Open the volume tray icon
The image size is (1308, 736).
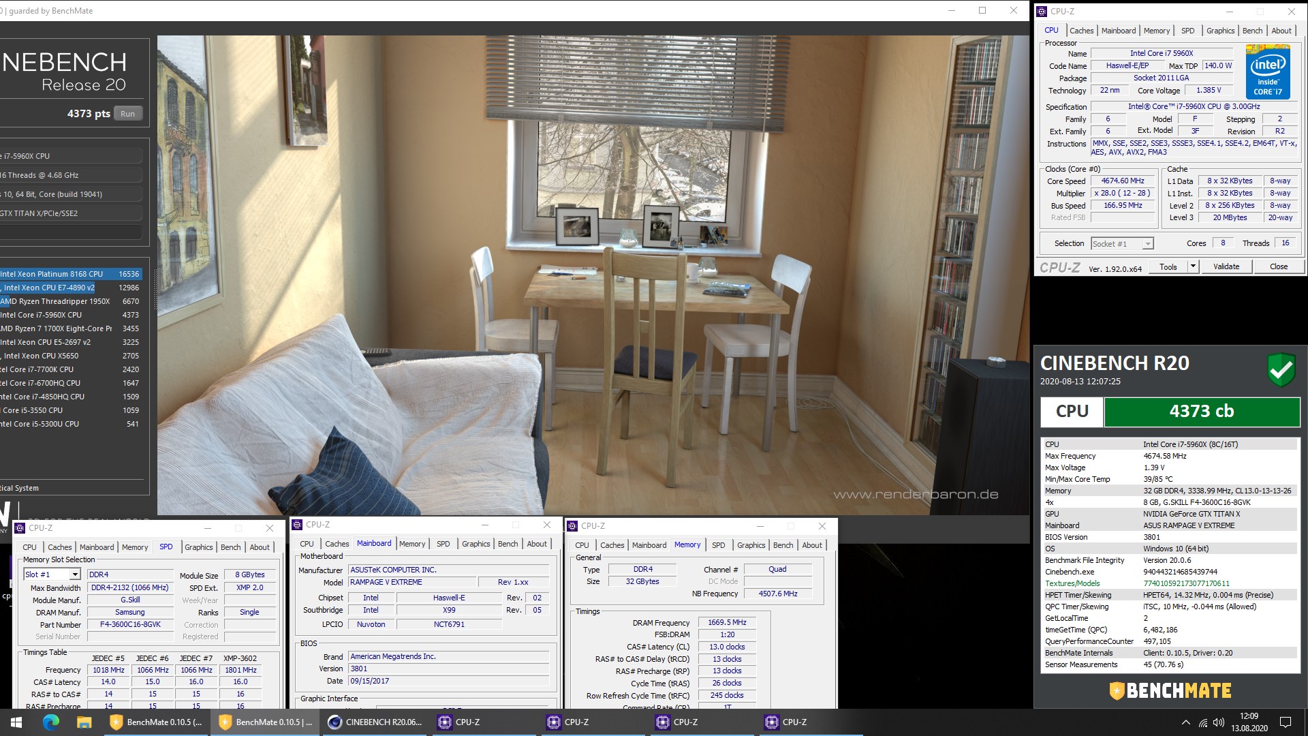click(1219, 722)
